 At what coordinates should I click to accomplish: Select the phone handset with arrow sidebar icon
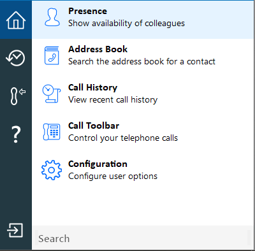(x=17, y=96)
